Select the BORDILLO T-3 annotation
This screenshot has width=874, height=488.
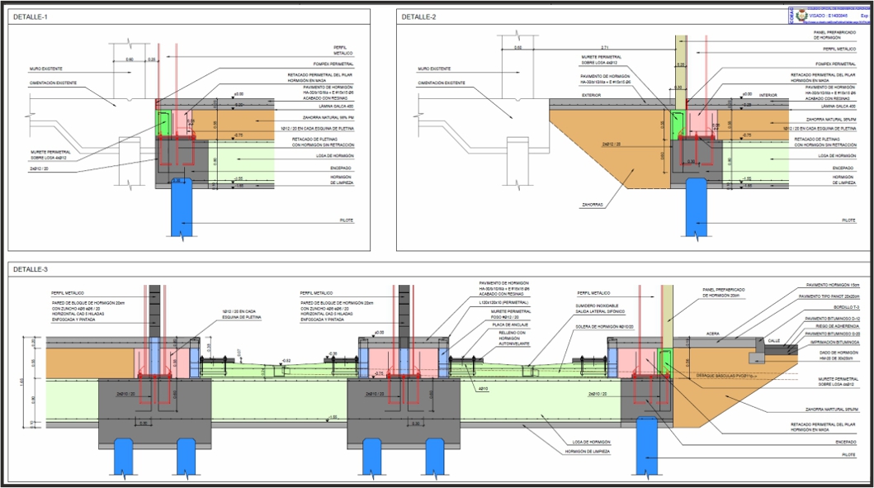click(x=846, y=306)
